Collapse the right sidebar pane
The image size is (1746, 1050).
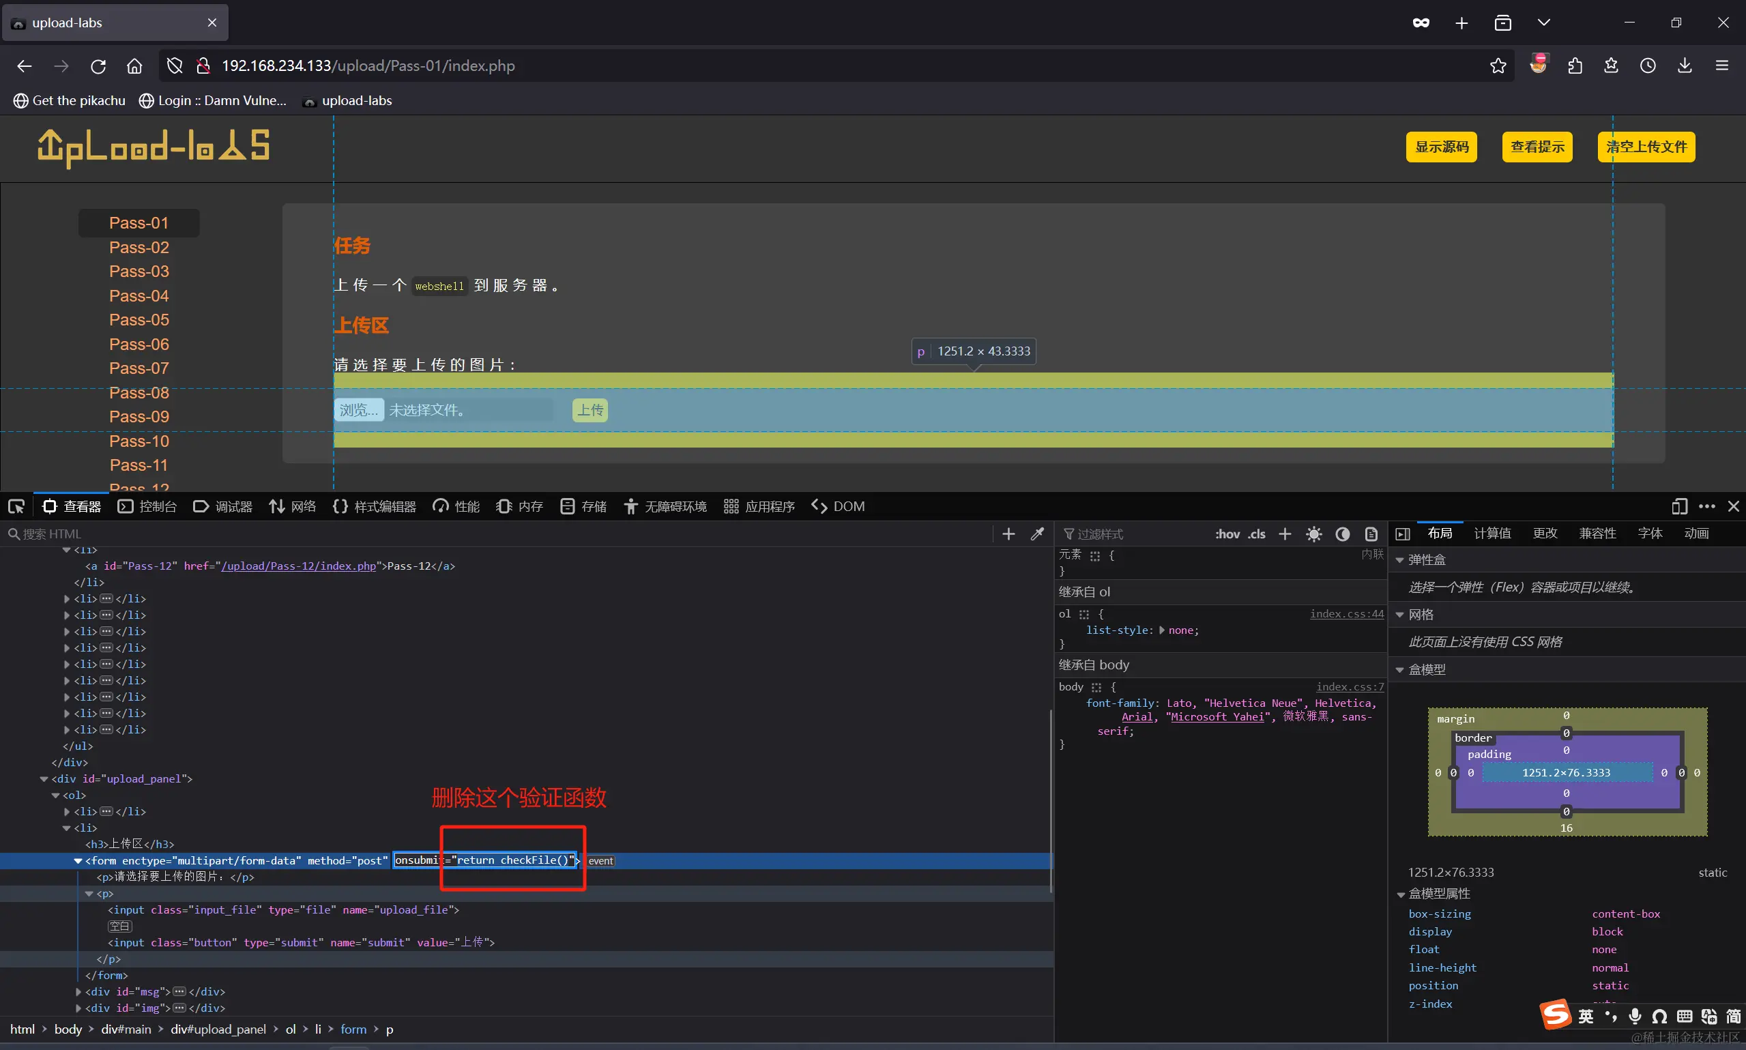pos(1403,534)
